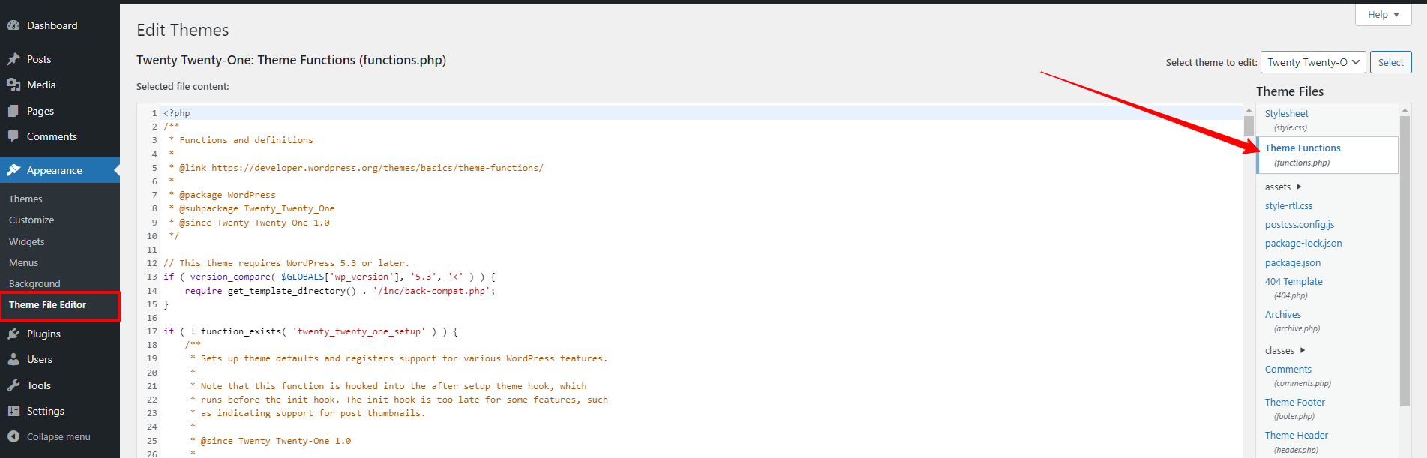Click the @link developer.wordpress.org comment line
Image resolution: width=1427 pixels, height=458 pixels.
(356, 168)
